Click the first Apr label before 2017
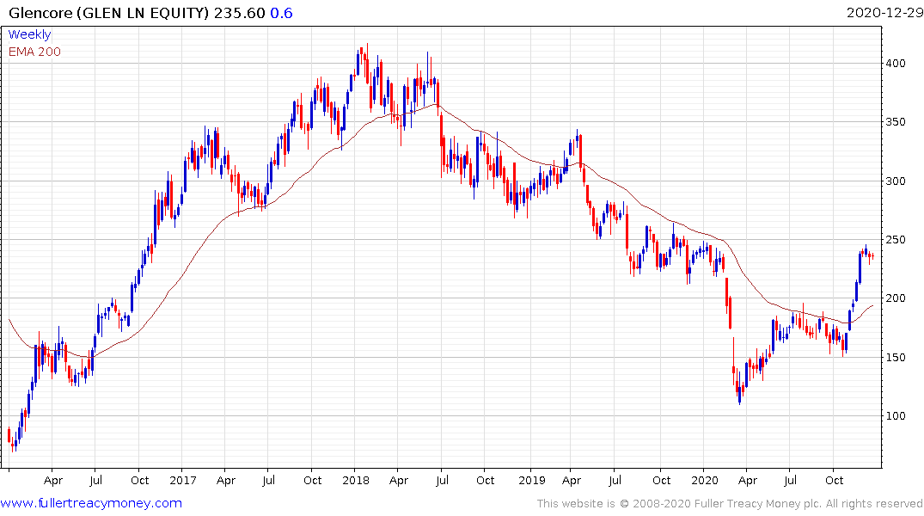This screenshot has height=516, width=924. click(53, 480)
